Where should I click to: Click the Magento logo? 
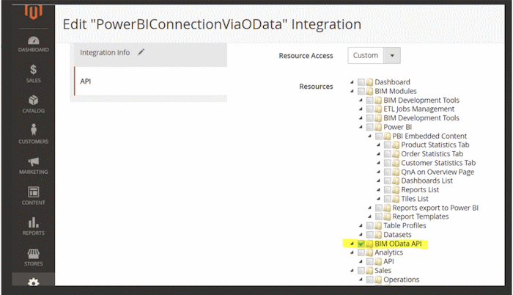click(34, 12)
